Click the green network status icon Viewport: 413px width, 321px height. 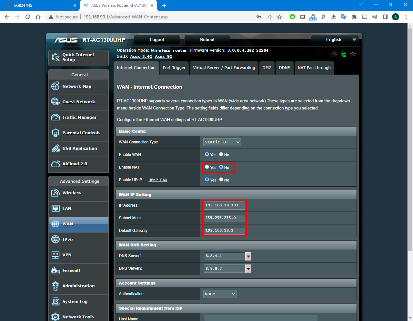344,54
